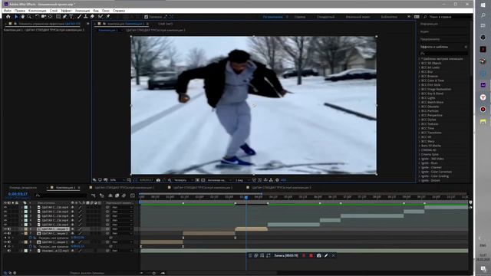Expand the Аудио panel
Viewport: 491px width, 276px height.
(x=424, y=31)
